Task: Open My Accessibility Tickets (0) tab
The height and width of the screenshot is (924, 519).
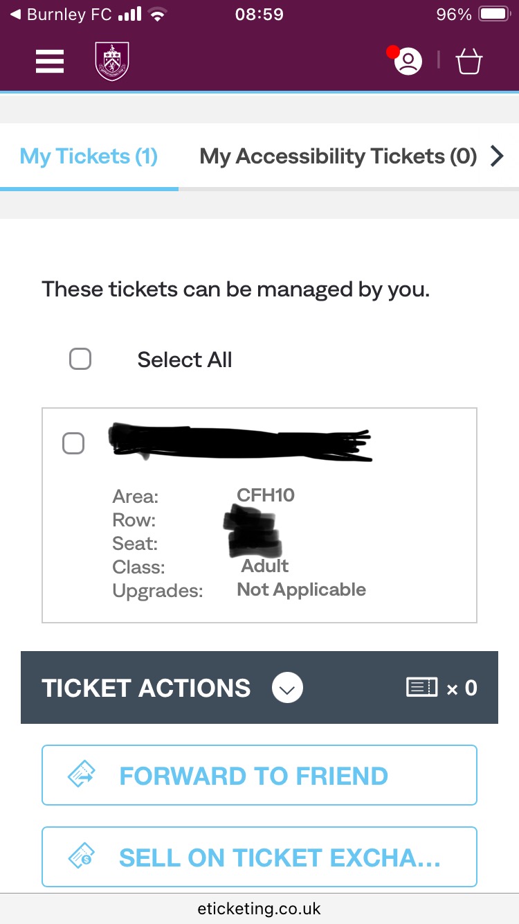Action: click(338, 157)
